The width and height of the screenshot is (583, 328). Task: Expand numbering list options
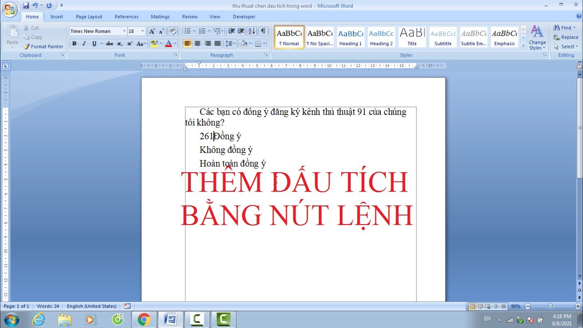[210, 31]
